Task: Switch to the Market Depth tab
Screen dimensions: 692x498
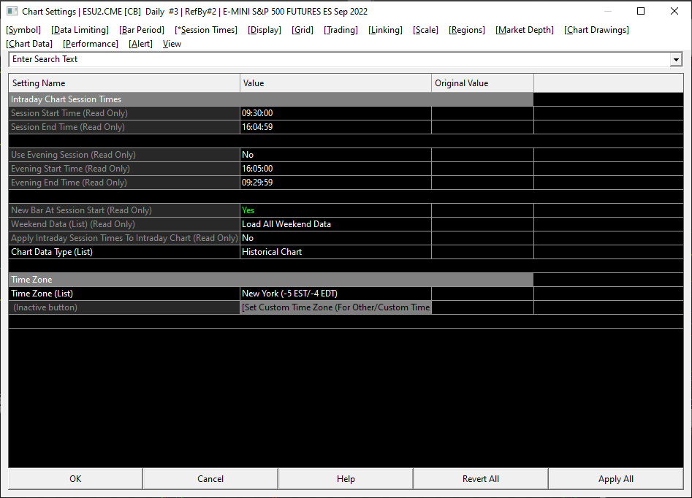Action: click(x=524, y=30)
